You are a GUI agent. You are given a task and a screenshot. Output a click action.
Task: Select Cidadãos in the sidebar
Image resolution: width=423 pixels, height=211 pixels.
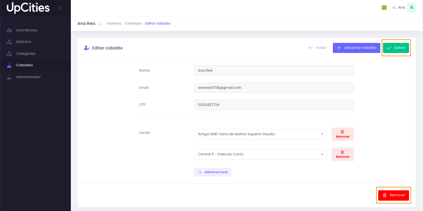coord(35,65)
